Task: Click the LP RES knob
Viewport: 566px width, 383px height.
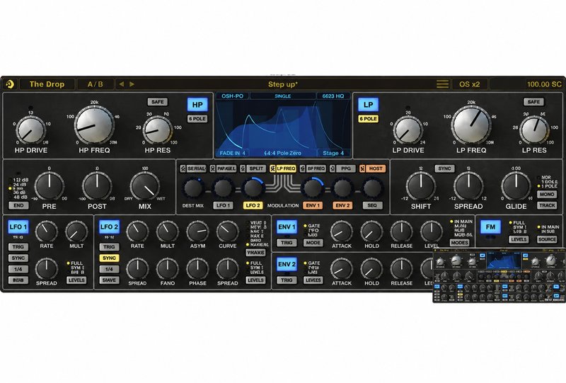Action: click(534, 131)
